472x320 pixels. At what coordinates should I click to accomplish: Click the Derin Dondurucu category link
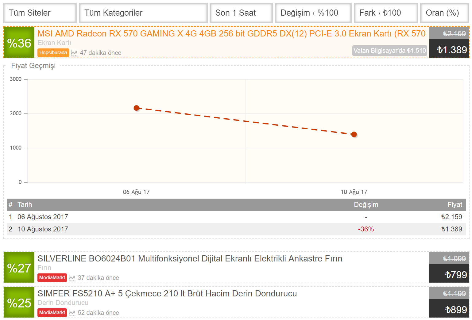pyautogui.click(x=63, y=303)
